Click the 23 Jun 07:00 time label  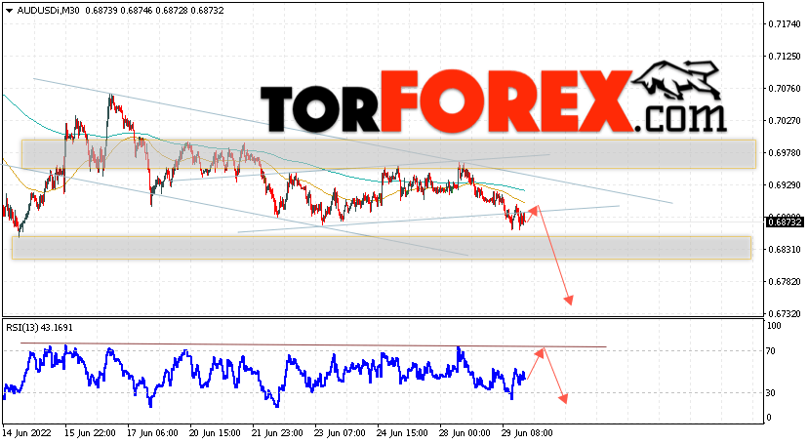(x=340, y=432)
